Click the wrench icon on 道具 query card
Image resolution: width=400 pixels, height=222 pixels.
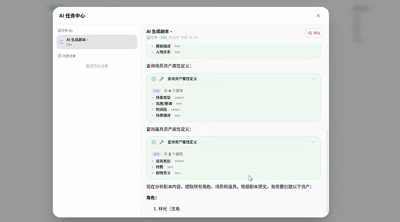[162, 142]
